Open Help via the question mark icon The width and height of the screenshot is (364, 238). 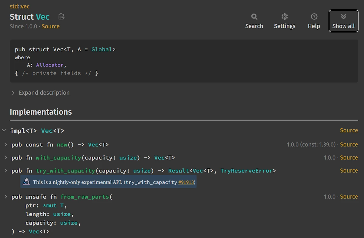click(x=314, y=17)
